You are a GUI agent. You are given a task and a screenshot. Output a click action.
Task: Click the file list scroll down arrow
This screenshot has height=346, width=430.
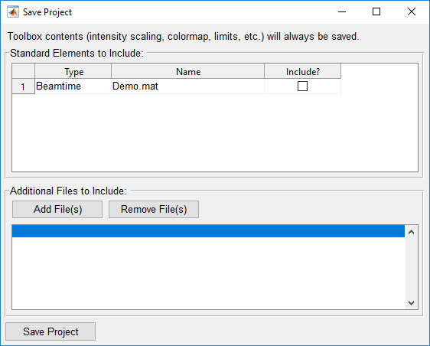[411, 303]
